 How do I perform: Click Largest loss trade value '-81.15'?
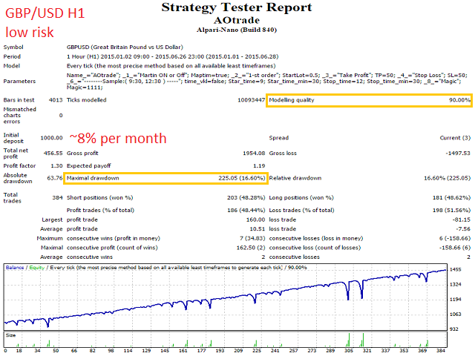click(x=462, y=220)
